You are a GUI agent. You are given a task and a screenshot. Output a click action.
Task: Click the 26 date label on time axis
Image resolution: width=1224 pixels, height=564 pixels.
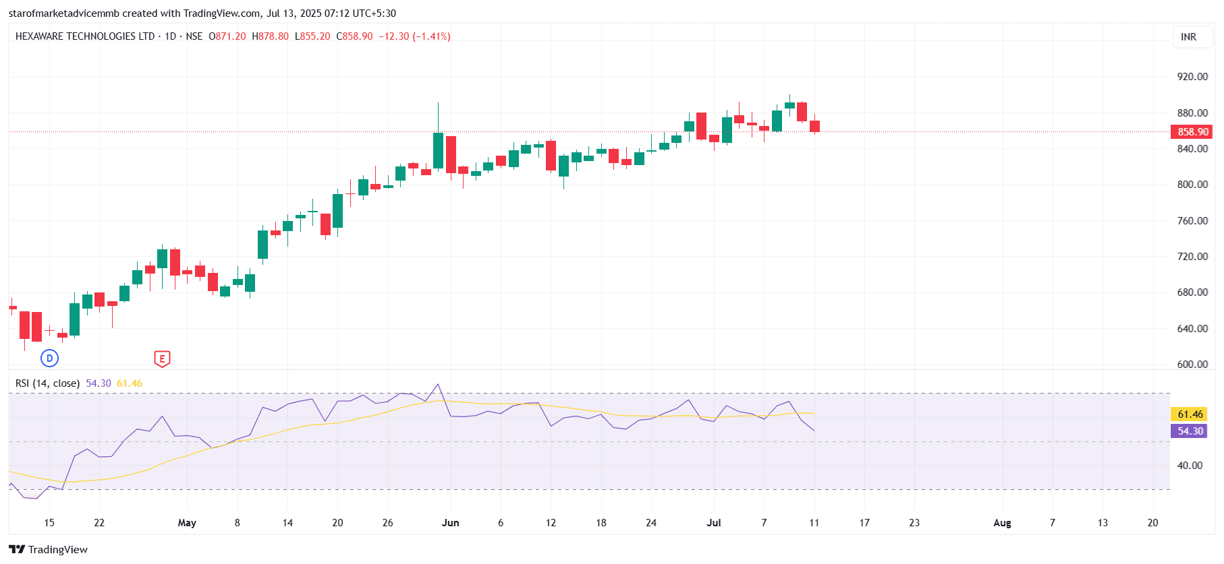click(x=388, y=523)
